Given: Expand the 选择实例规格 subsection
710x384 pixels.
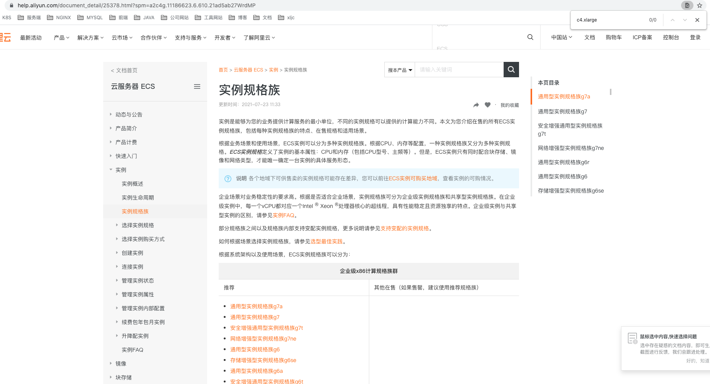Looking at the screenshot, I should [x=117, y=225].
